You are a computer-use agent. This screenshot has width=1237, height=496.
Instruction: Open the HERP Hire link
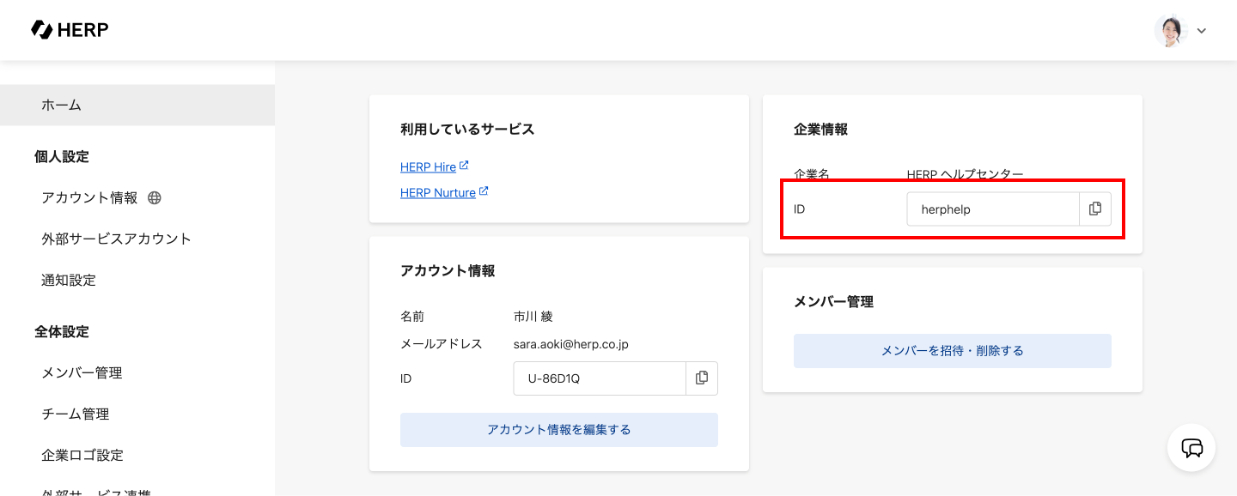click(x=428, y=167)
